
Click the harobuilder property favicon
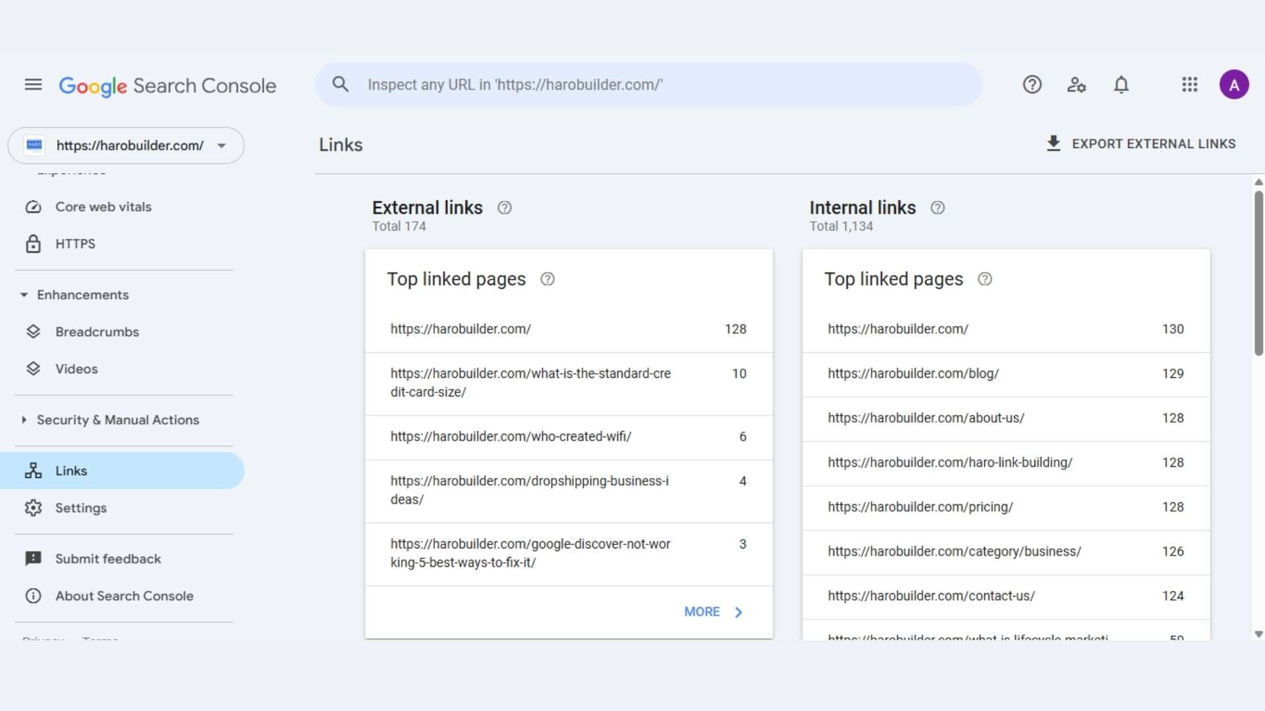(x=34, y=145)
